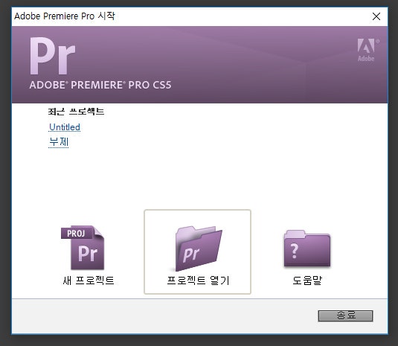Close the Premiere Pro welcome dialog

(376, 16)
